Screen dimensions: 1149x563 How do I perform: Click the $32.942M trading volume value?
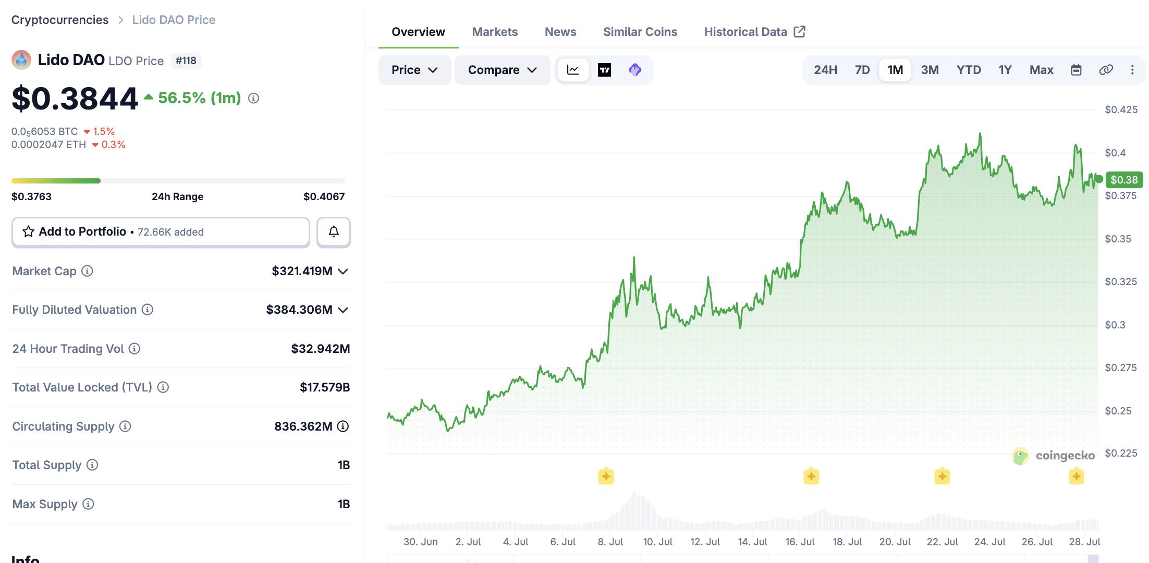coord(320,349)
